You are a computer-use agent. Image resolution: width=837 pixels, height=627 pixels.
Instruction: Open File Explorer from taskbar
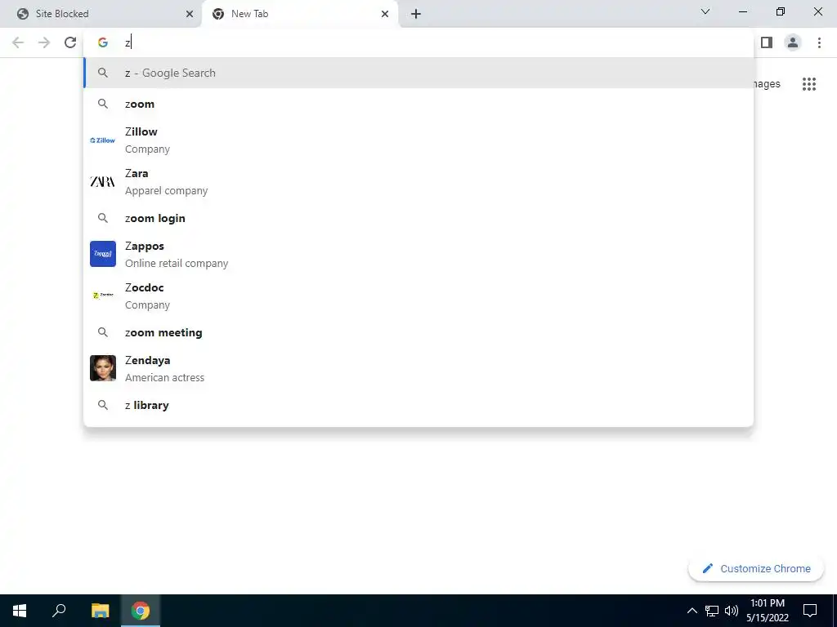pyautogui.click(x=100, y=611)
